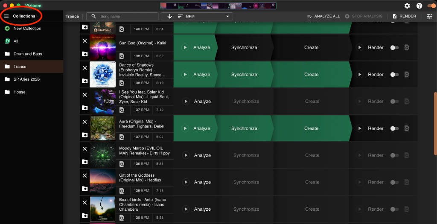Open the SP Aries 2026 collection
Image resolution: width=437 pixels, height=224 pixels.
pos(32,79)
